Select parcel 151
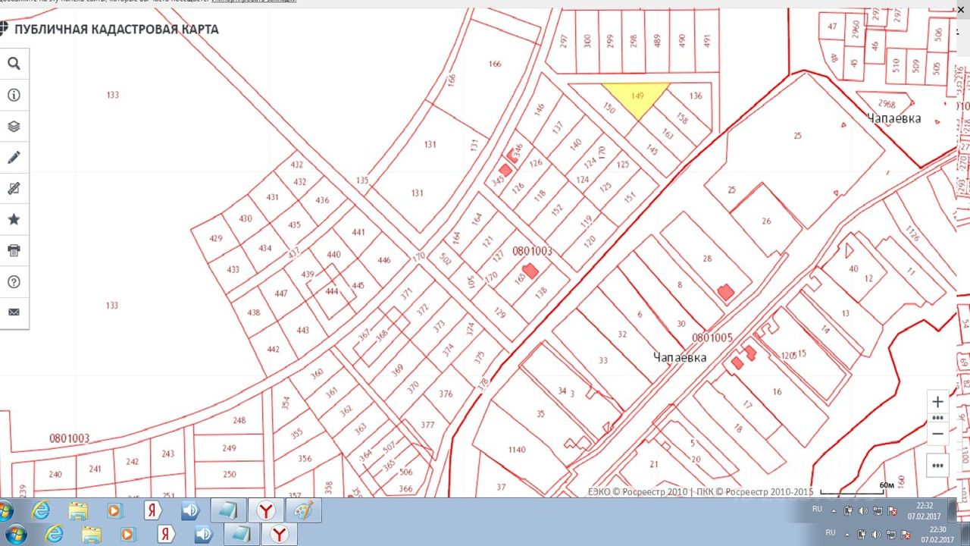Screen dimensions: 970x546 pos(630,198)
